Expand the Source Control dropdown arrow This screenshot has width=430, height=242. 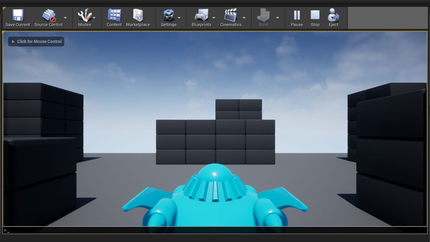(65, 18)
